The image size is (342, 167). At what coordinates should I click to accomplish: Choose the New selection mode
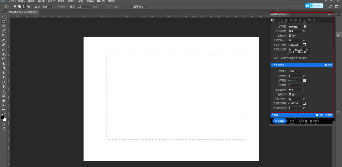(x=15, y=7)
